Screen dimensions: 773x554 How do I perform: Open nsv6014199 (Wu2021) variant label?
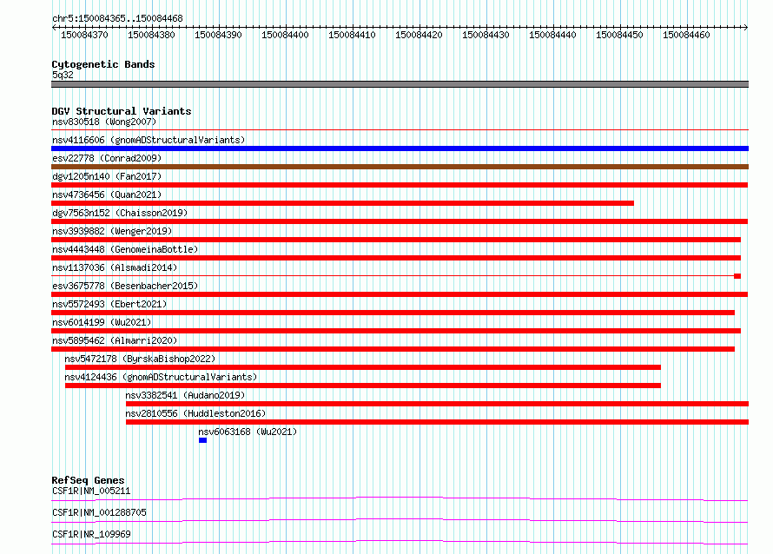pos(102,322)
